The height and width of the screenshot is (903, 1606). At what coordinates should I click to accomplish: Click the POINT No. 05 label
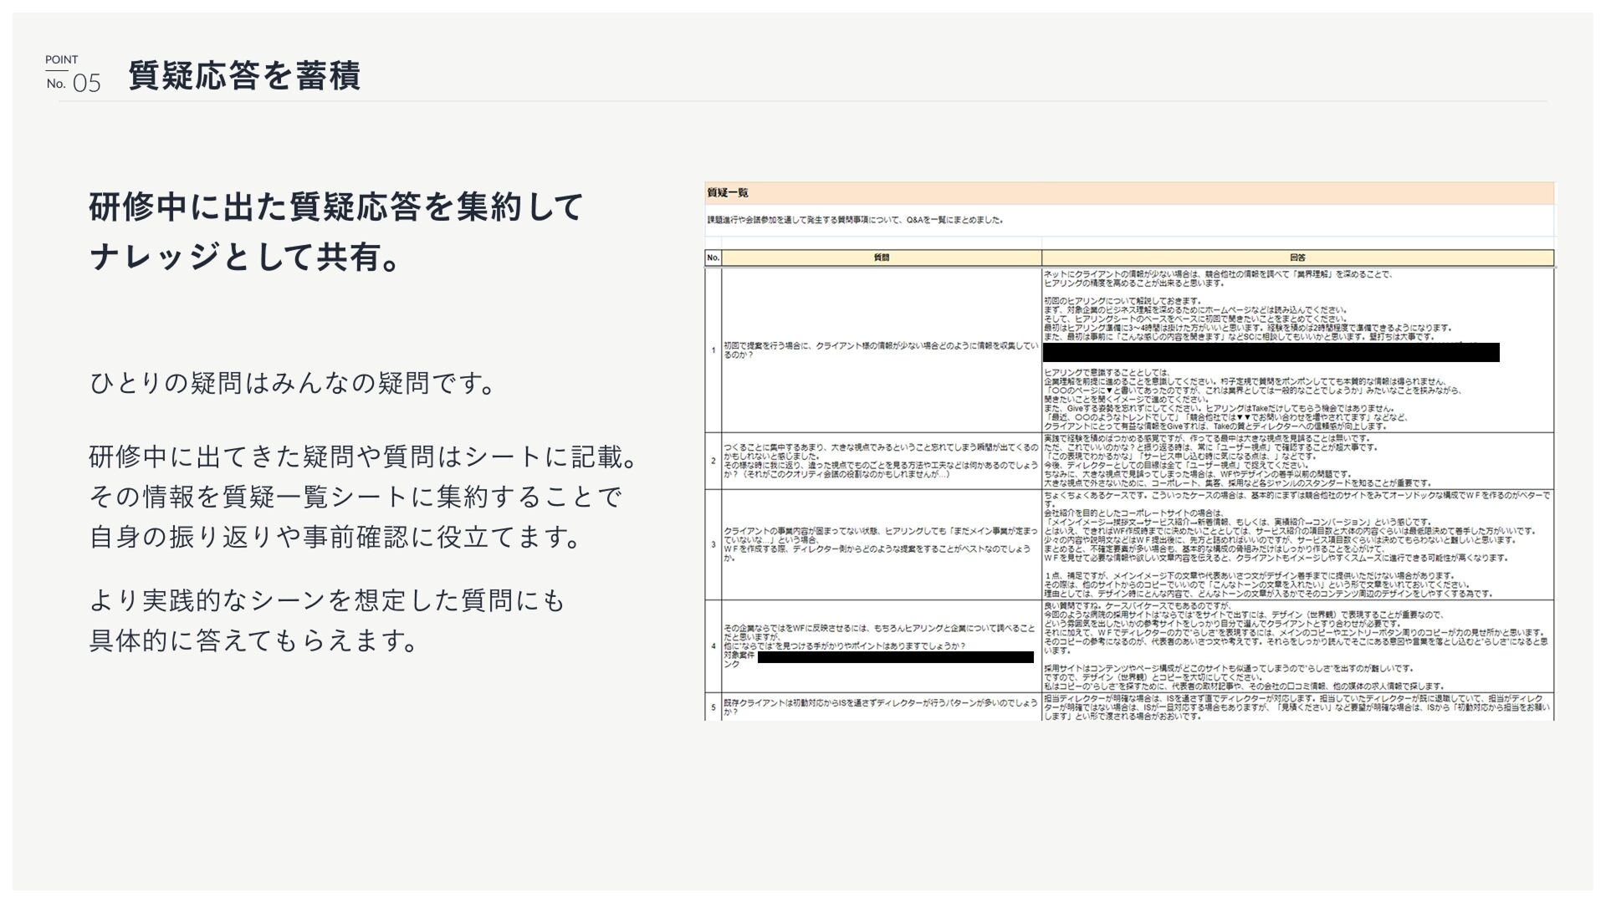pyautogui.click(x=73, y=74)
